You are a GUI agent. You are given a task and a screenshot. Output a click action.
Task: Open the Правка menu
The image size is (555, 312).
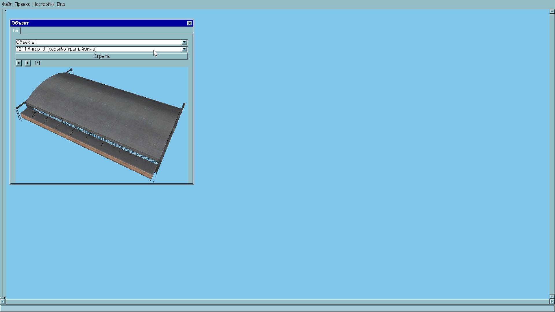click(22, 4)
